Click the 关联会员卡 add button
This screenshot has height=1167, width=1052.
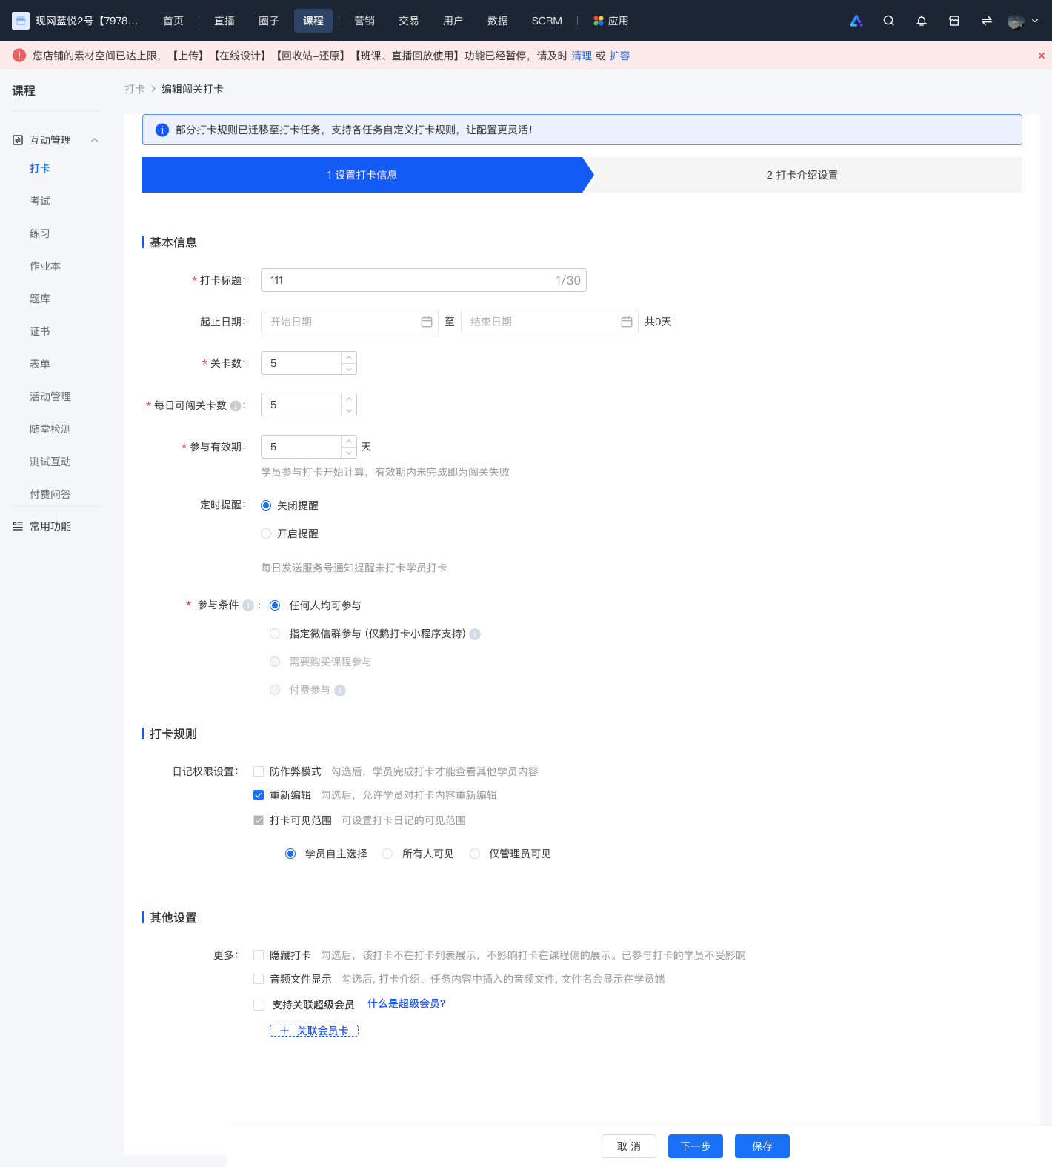314,1031
